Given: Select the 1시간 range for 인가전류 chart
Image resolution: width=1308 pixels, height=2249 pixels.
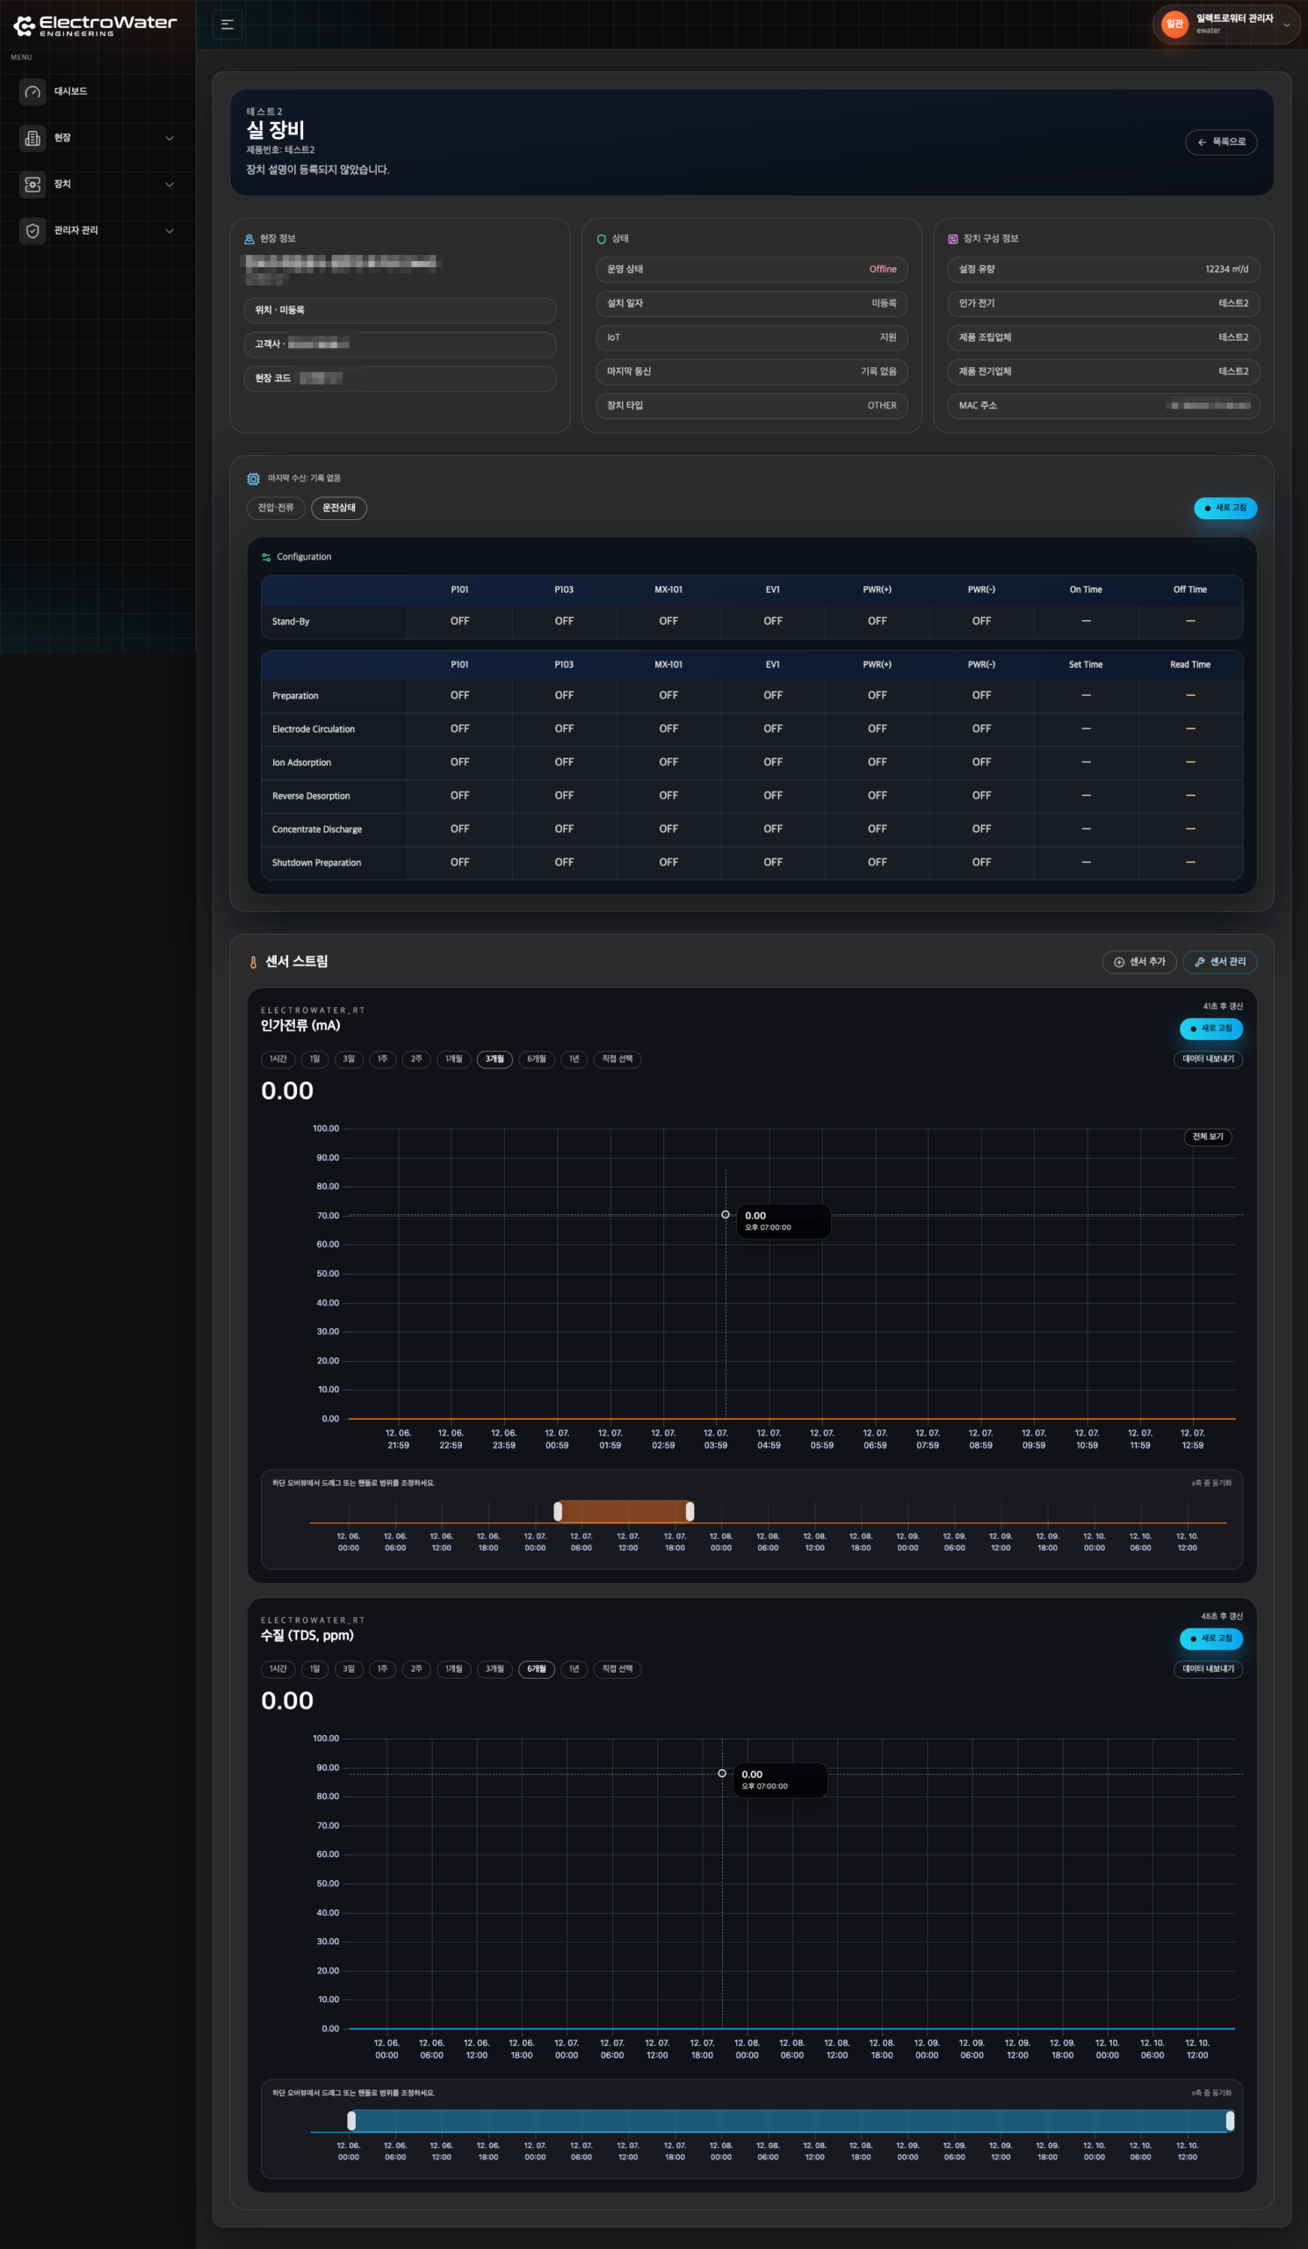Looking at the screenshot, I should point(278,1059).
